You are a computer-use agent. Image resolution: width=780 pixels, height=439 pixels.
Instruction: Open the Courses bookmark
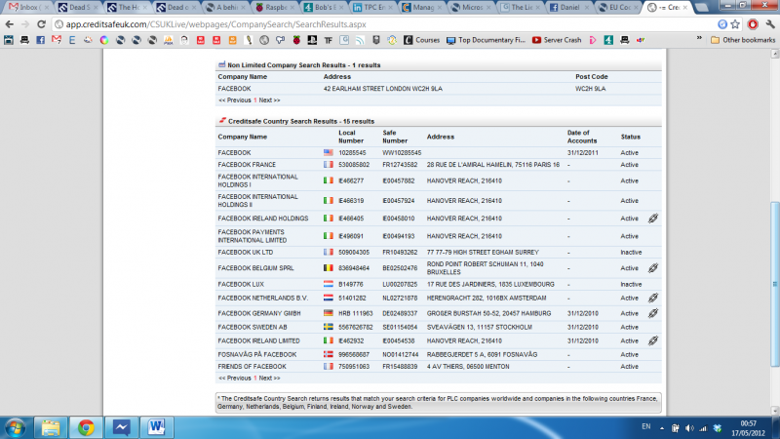[422, 40]
